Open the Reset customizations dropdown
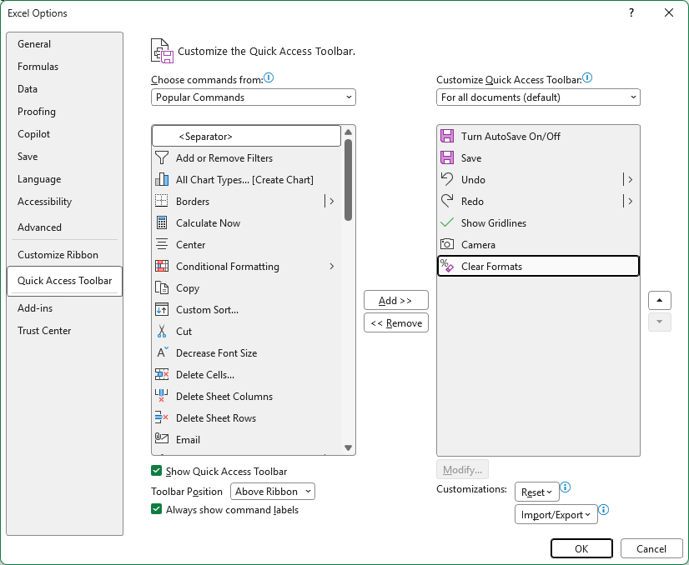 [x=536, y=492]
